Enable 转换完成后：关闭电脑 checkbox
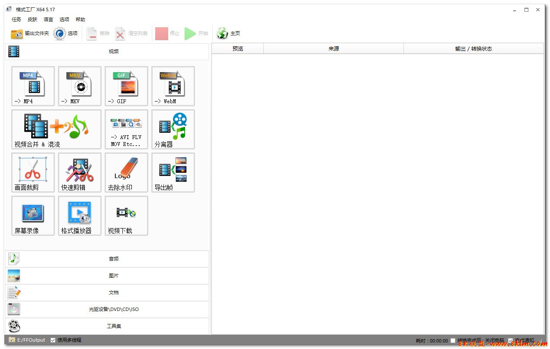This screenshot has width=550, height=349. 453,340
